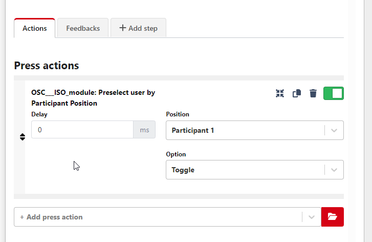Image resolution: width=372 pixels, height=242 pixels.
Task: Open the Position dropdown showing Participant 1
Action: (x=246, y=130)
